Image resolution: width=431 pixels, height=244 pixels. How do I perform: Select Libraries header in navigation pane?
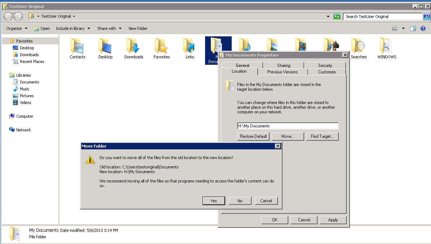pyautogui.click(x=23, y=75)
